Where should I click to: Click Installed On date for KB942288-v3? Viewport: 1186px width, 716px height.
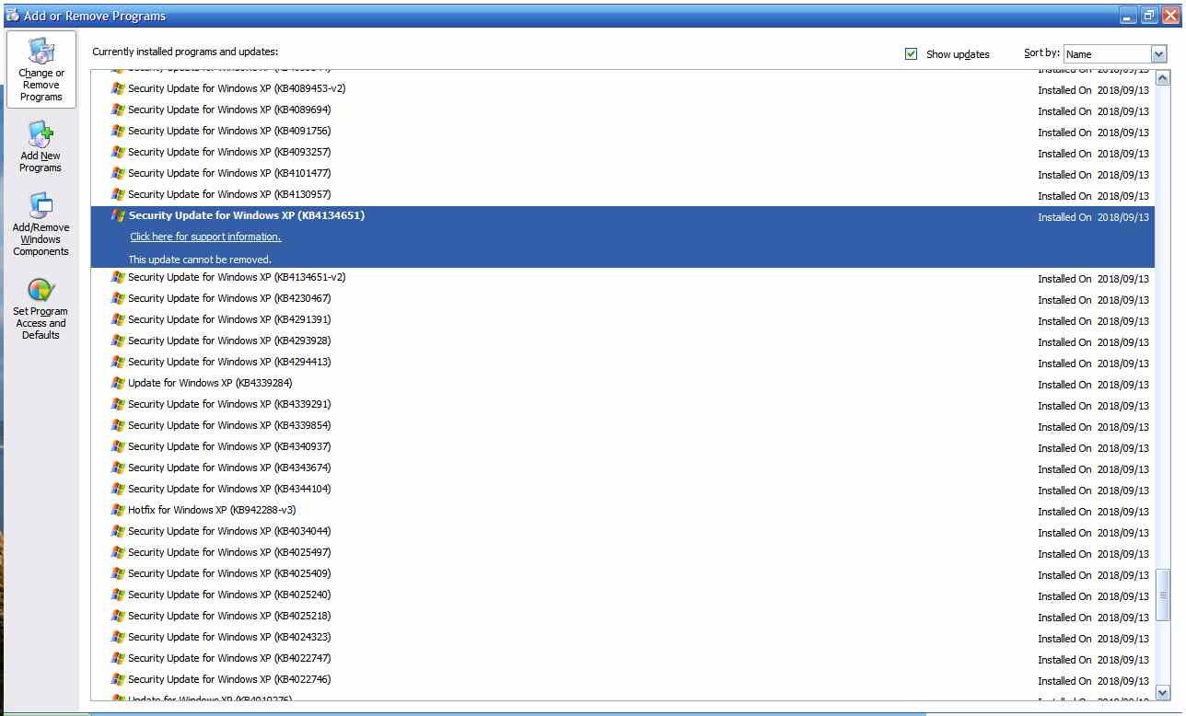pos(1094,512)
